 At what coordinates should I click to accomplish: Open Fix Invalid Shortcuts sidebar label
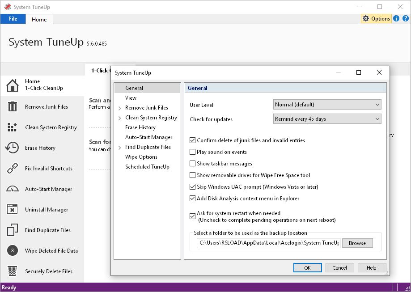[48, 169]
